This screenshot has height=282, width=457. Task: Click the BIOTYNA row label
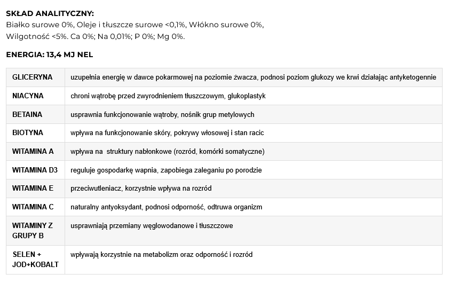(x=28, y=132)
